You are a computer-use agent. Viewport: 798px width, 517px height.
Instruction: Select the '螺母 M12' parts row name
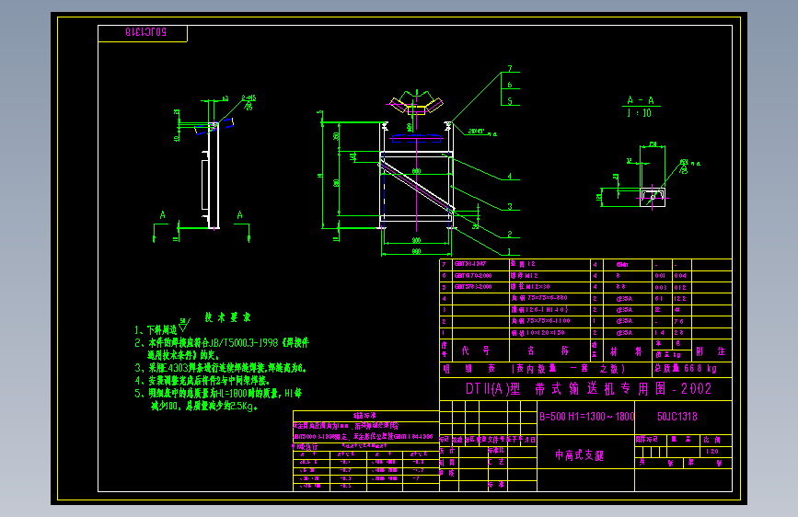coord(525,275)
